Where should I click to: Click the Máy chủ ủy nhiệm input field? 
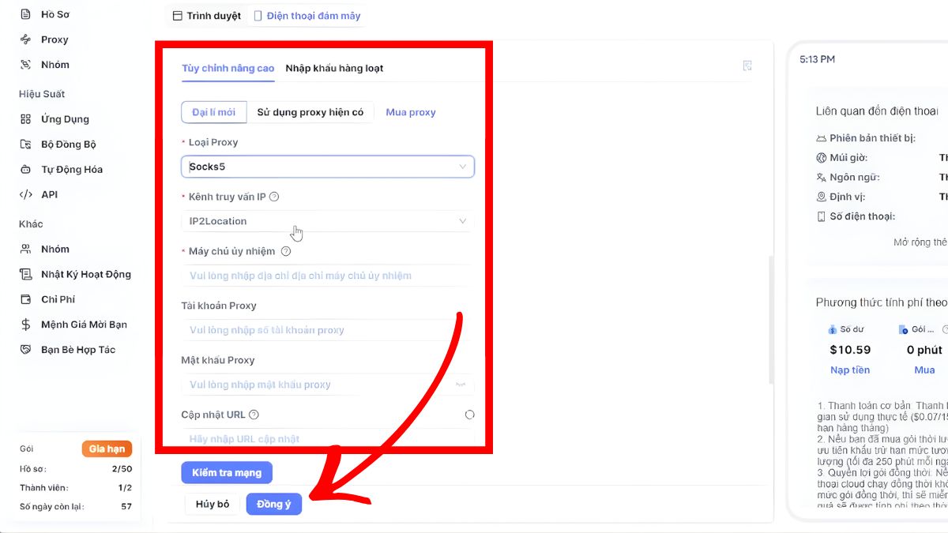tap(327, 275)
